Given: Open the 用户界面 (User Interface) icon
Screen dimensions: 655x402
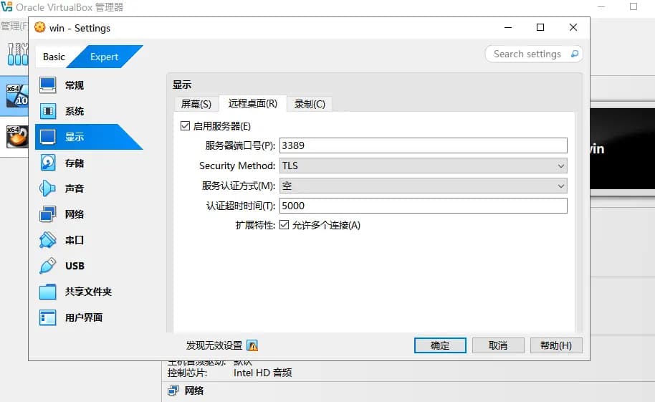Looking at the screenshot, I should tap(47, 317).
